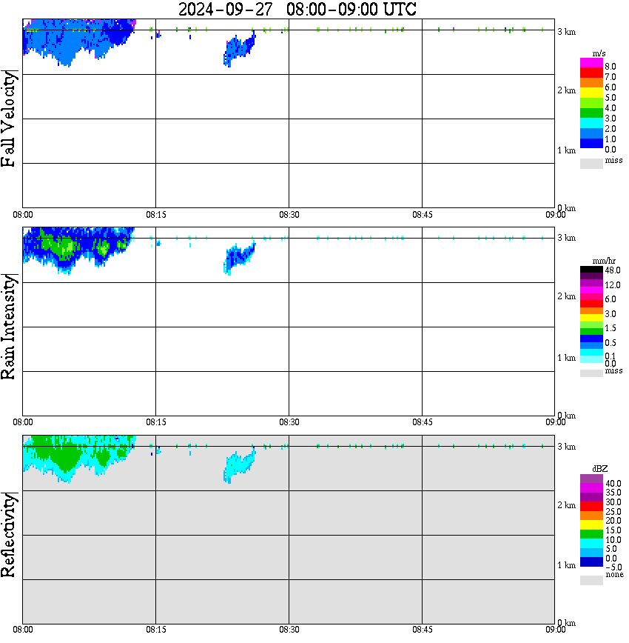Click the 2 km label of Rain Intensity panel
Viewport: 629px width, 643px height.
pyautogui.click(x=566, y=296)
